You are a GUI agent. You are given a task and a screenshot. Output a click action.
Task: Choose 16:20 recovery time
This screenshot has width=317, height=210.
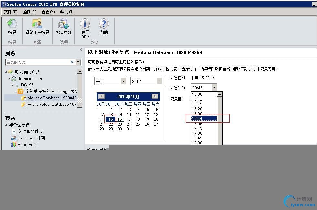tap(204, 109)
